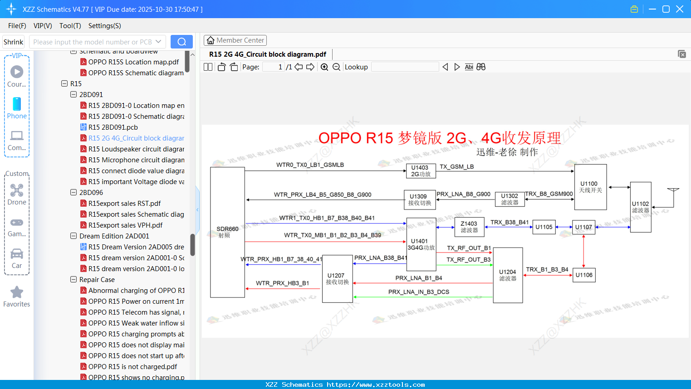Enable two-page view in PDF toolbar
This screenshot has height=389, width=691.
pyautogui.click(x=208, y=67)
